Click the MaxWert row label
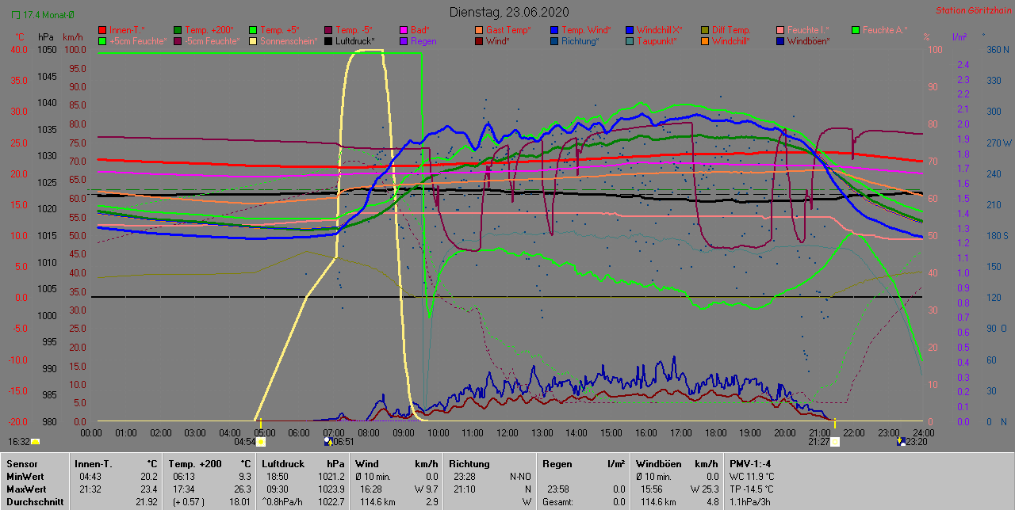1015x510 pixels. click(25, 489)
